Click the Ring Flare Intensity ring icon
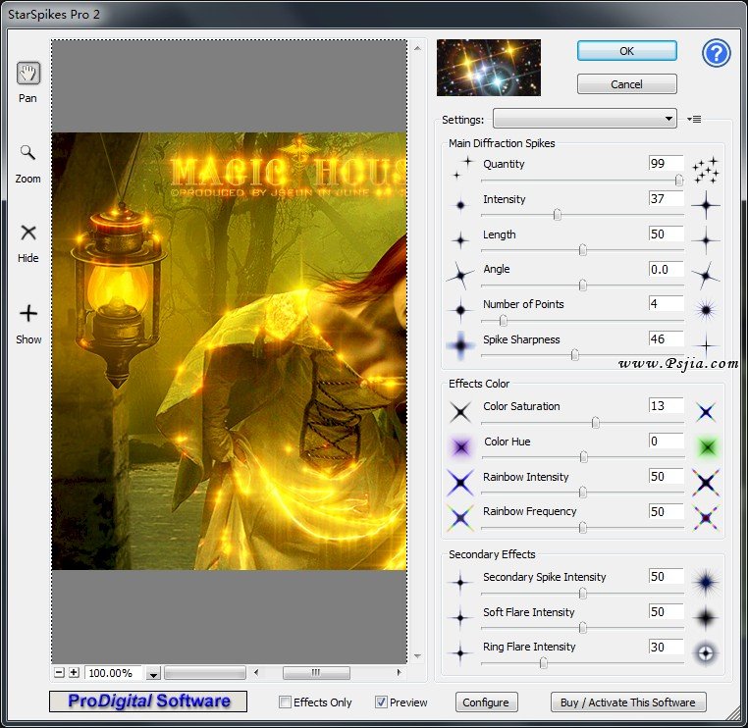Screen dimensions: 748x728 coord(706,652)
